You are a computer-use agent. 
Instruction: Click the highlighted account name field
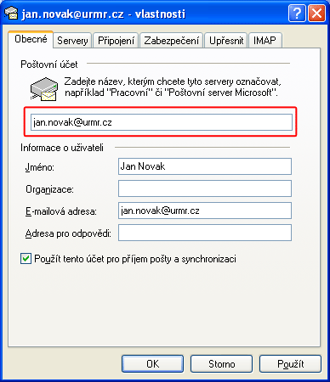[x=162, y=122]
